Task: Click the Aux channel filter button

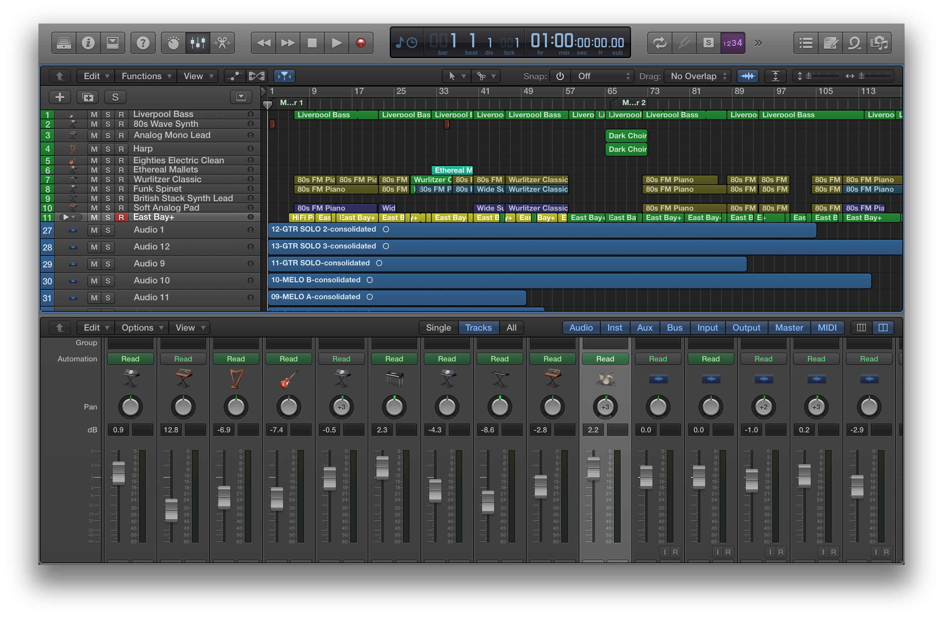Action: [x=644, y=328]
